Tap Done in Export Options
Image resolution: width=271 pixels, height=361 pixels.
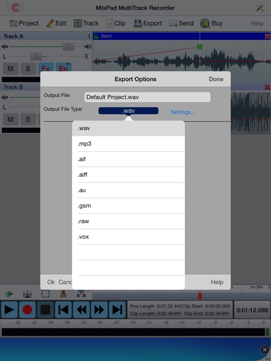coord(216,79)
